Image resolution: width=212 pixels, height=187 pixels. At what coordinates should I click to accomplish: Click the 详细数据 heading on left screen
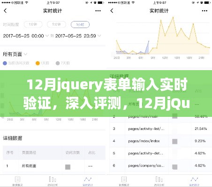pyautogui.click(x=13, y=138)
